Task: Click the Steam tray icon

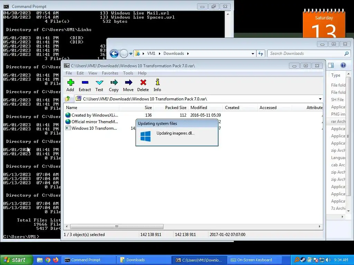Action: coord(303,260)
